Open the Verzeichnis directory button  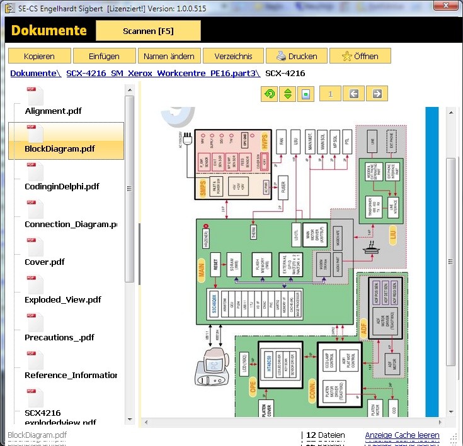click(233, 56)
